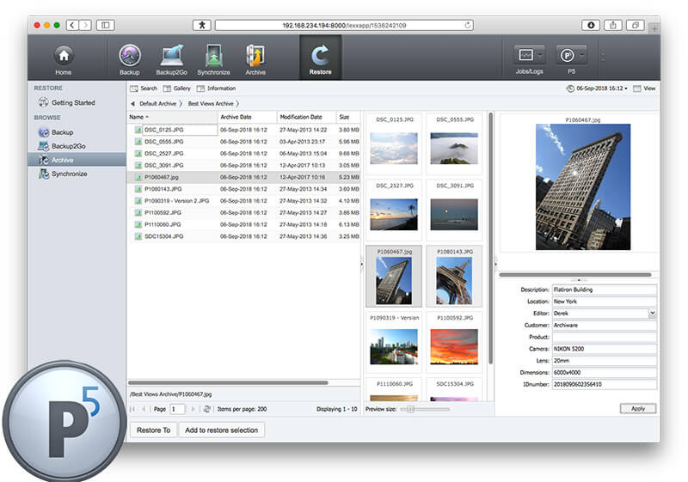This screenshot has height=482, width=688.
Task: Click the Restore To button
Action: (154, 430)
